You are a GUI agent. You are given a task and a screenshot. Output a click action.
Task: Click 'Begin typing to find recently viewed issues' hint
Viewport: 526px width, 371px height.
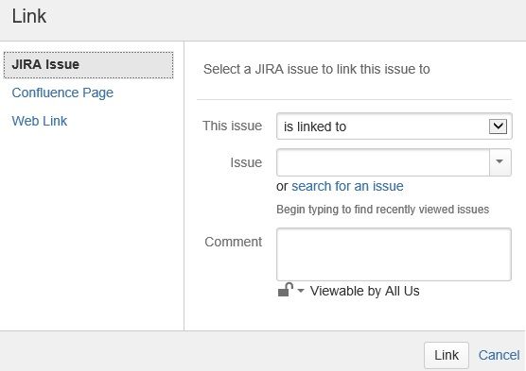point(383,210)
